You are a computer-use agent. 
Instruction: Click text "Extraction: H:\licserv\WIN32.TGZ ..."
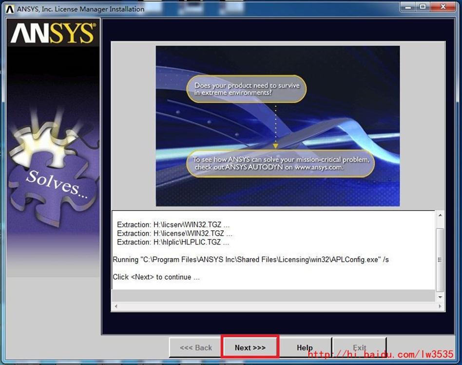click(173, 224)
